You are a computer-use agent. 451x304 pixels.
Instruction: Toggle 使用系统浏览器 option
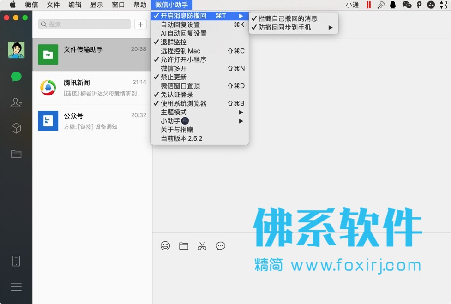(199, 103)
